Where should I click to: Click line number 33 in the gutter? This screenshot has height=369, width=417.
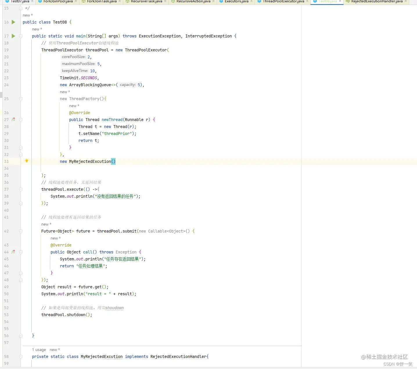[6, 161]
